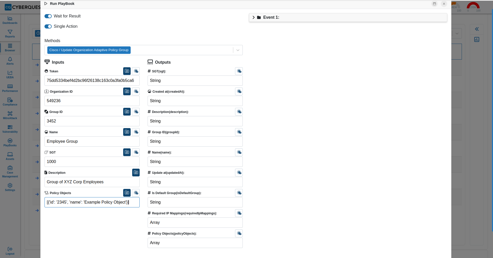493x258 pixels.
Task: Toggle the Single Action switch
Action: (x=48, y=26)
